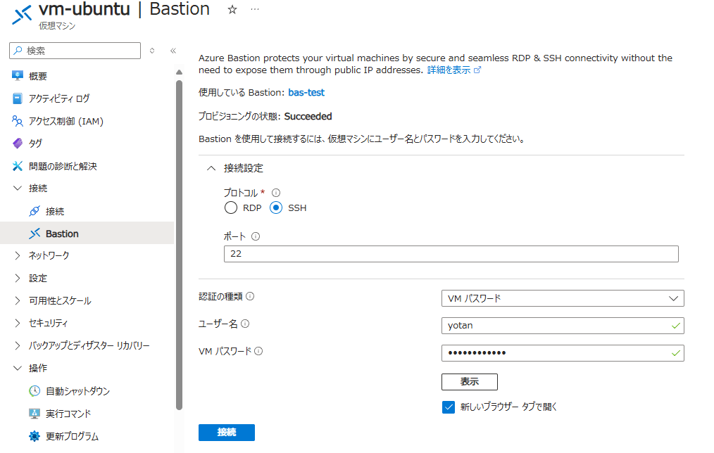
Task: Expand the ネットワーク group
Action: pos(18,255)
